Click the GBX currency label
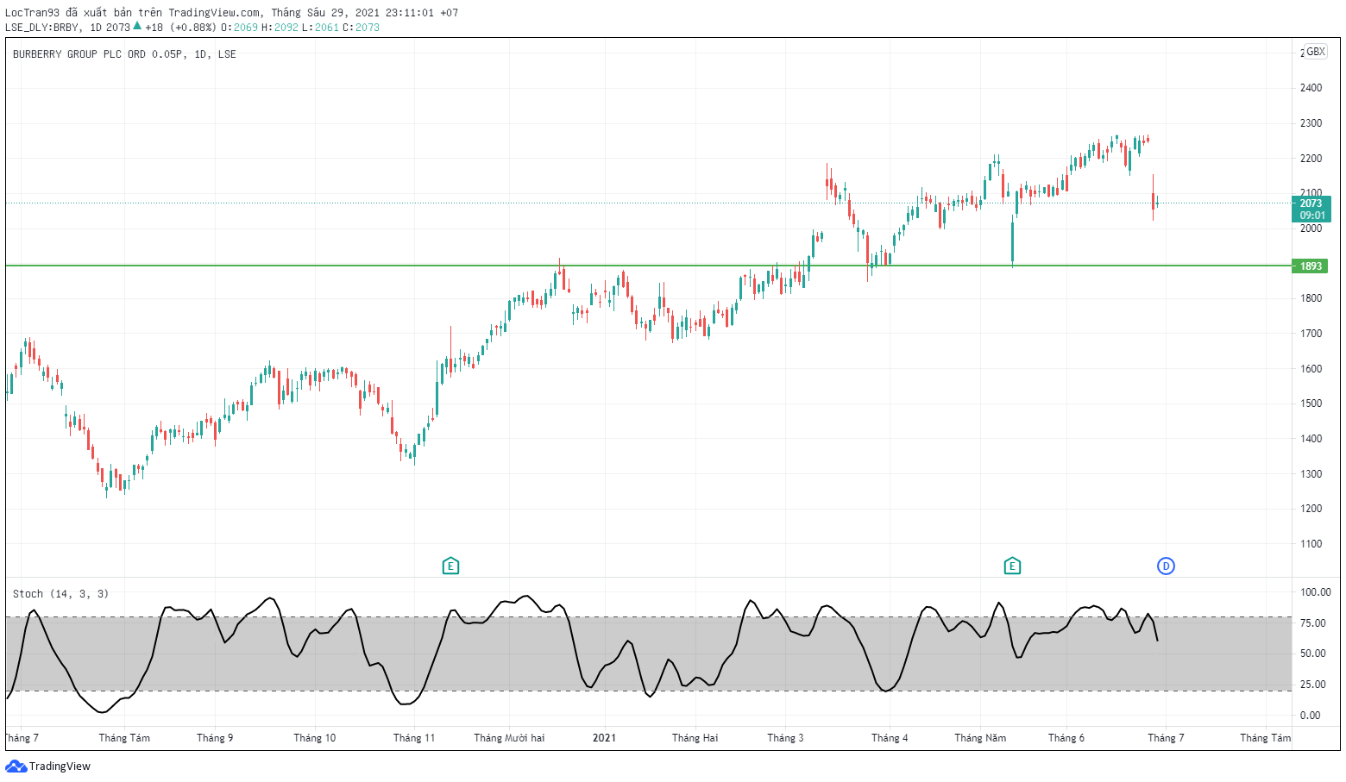Viewport: 1346px width, 782px height. pyautogui.click(x=1316, y=52)
